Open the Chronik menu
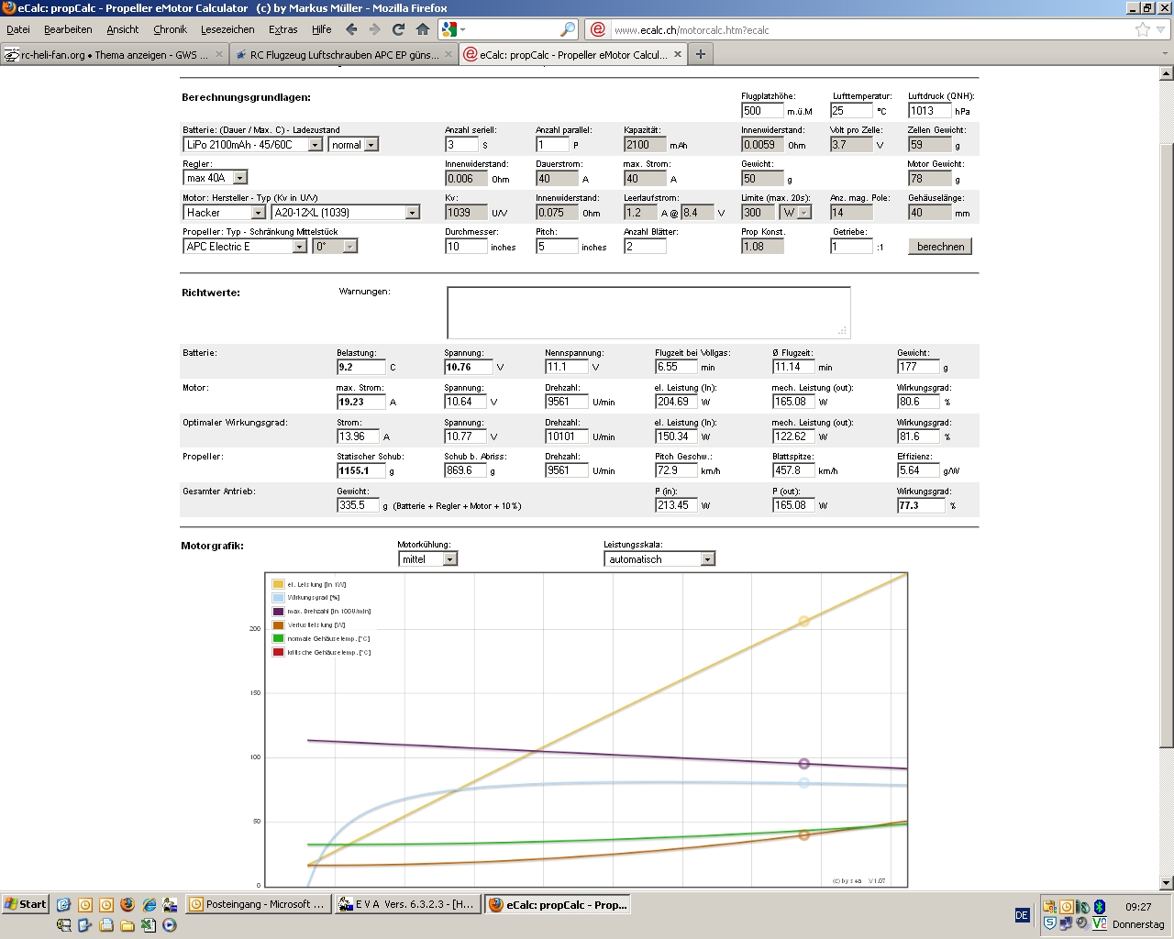Viewport: 1174px width, 939px height. click(x=171, y=29)
